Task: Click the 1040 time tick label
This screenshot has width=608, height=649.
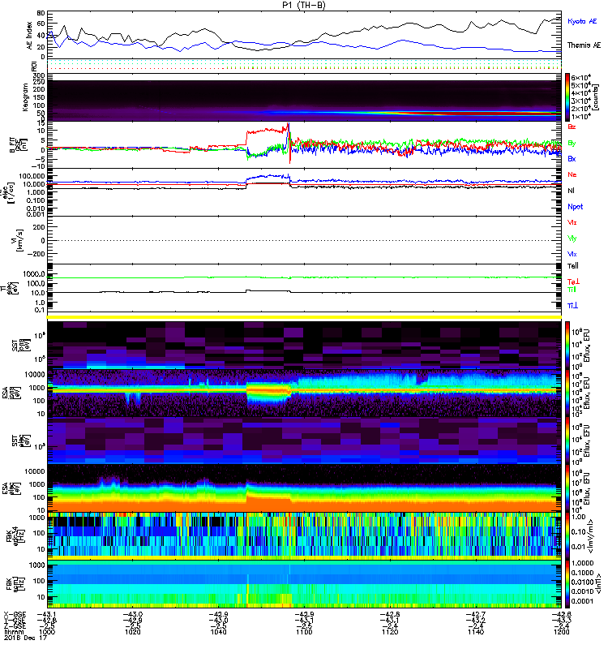Action: click(218, 632)
